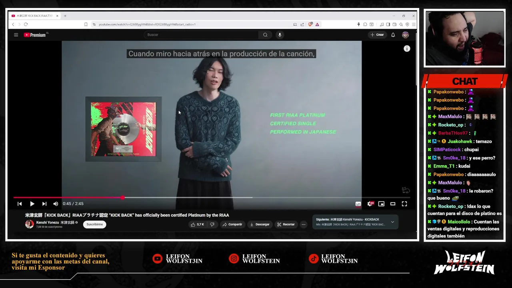Reload the browser page
The height and width of the screenshot is (288, 512).
(26, 24)
